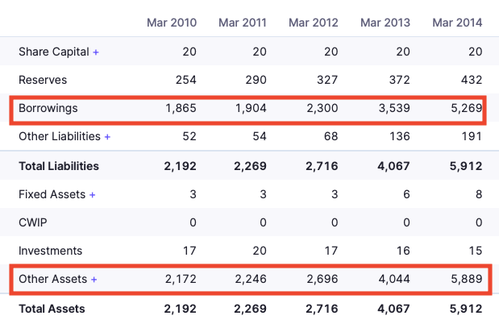The height and width of the screenshot is (324, 499).
Task: Expand Other Assets plus icon
Action: (x=94, y=280)
